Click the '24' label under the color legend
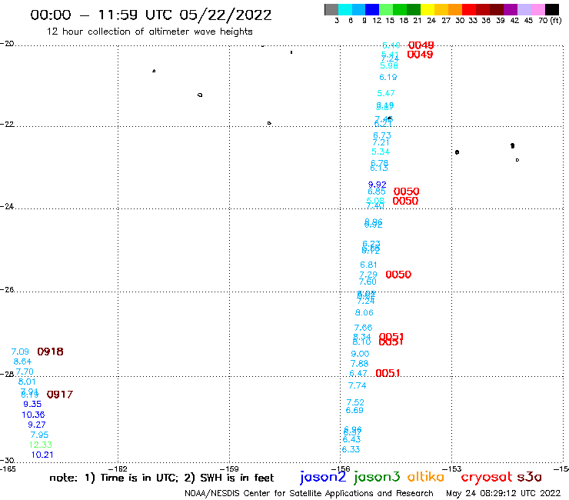569x500 pixels. (x=431, y=21)
